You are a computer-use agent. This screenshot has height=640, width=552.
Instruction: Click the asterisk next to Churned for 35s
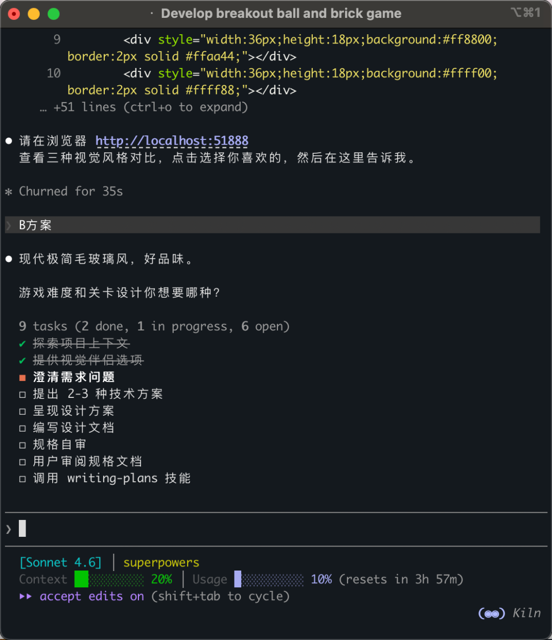(9, 192)
